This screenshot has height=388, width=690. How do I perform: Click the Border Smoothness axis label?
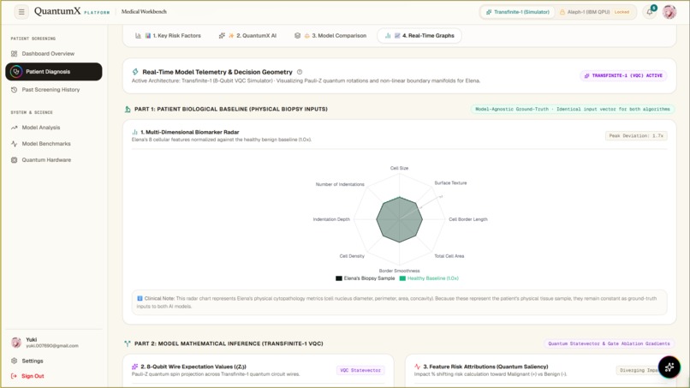399,271
